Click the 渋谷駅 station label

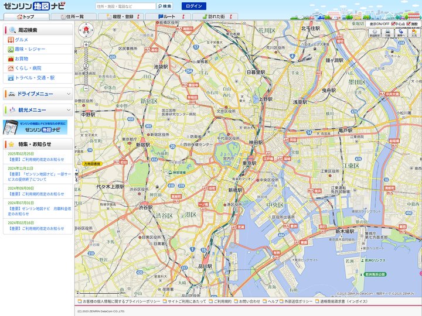tap(145, 207)
